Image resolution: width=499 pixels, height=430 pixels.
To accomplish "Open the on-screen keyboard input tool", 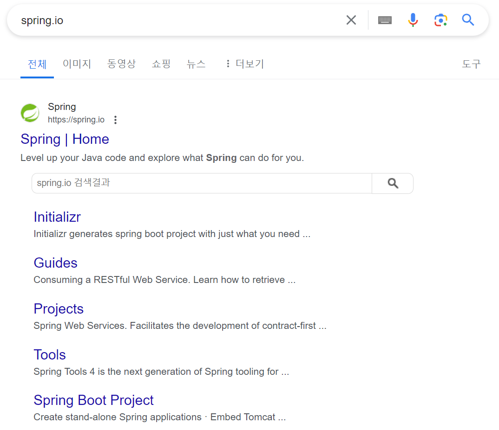I will tap(385, 20).
